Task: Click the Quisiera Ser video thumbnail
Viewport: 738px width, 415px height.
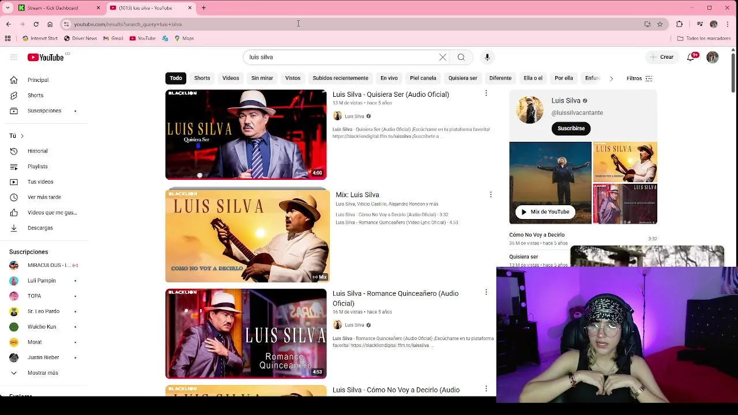Action: point(246,134)
